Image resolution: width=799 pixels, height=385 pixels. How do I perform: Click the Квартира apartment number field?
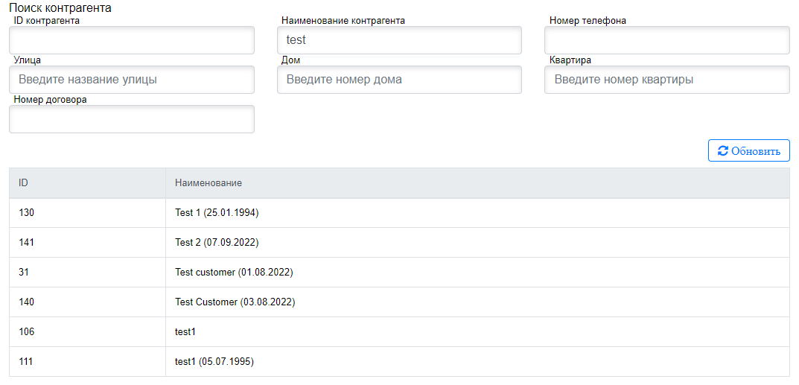click(x=667, y=80)
